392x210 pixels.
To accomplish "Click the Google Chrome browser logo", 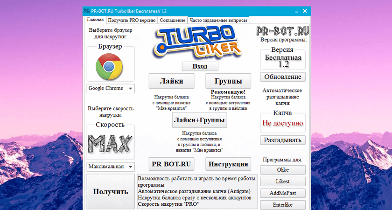I will (109, 66).
